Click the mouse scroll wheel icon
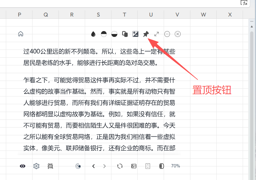Image resolution: width=256 pixels, height=180 pixels. tap(161, 166)
